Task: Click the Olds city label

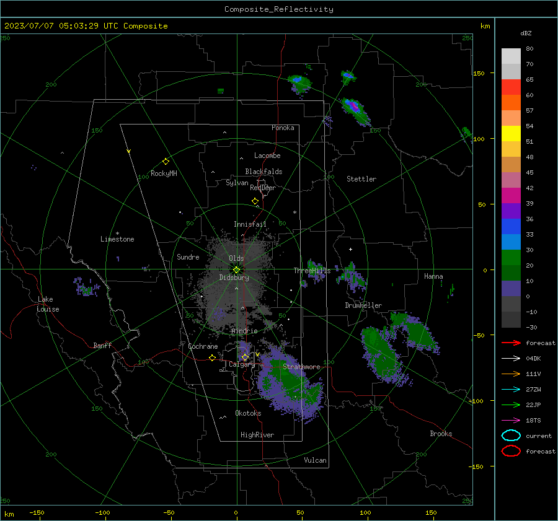Action: click(236, 258)
